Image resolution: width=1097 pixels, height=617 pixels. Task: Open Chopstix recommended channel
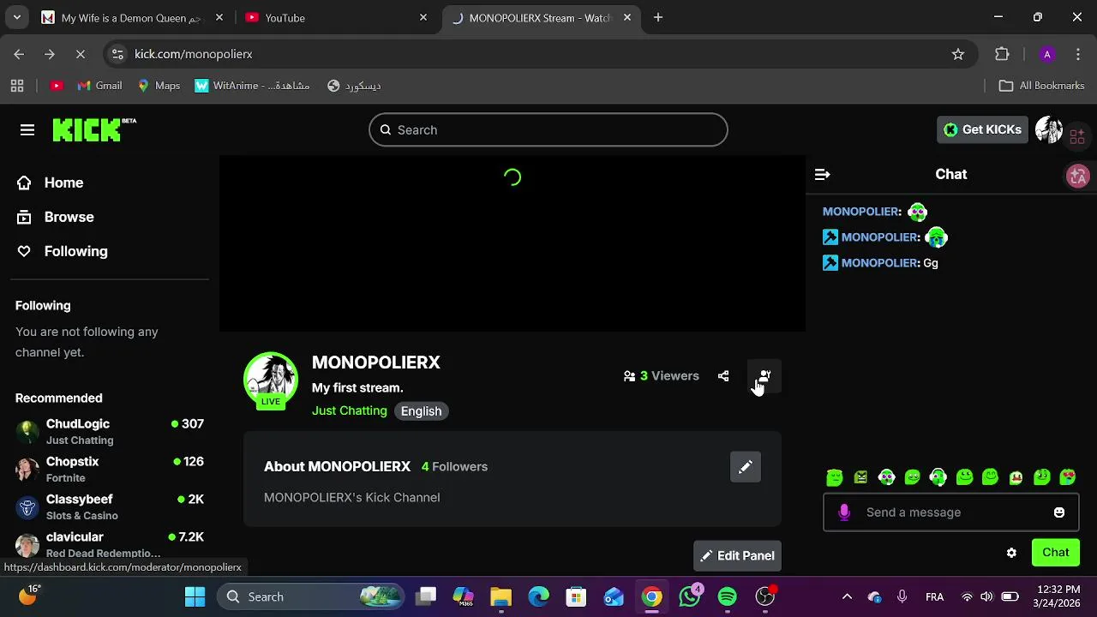tap(110, 469)
